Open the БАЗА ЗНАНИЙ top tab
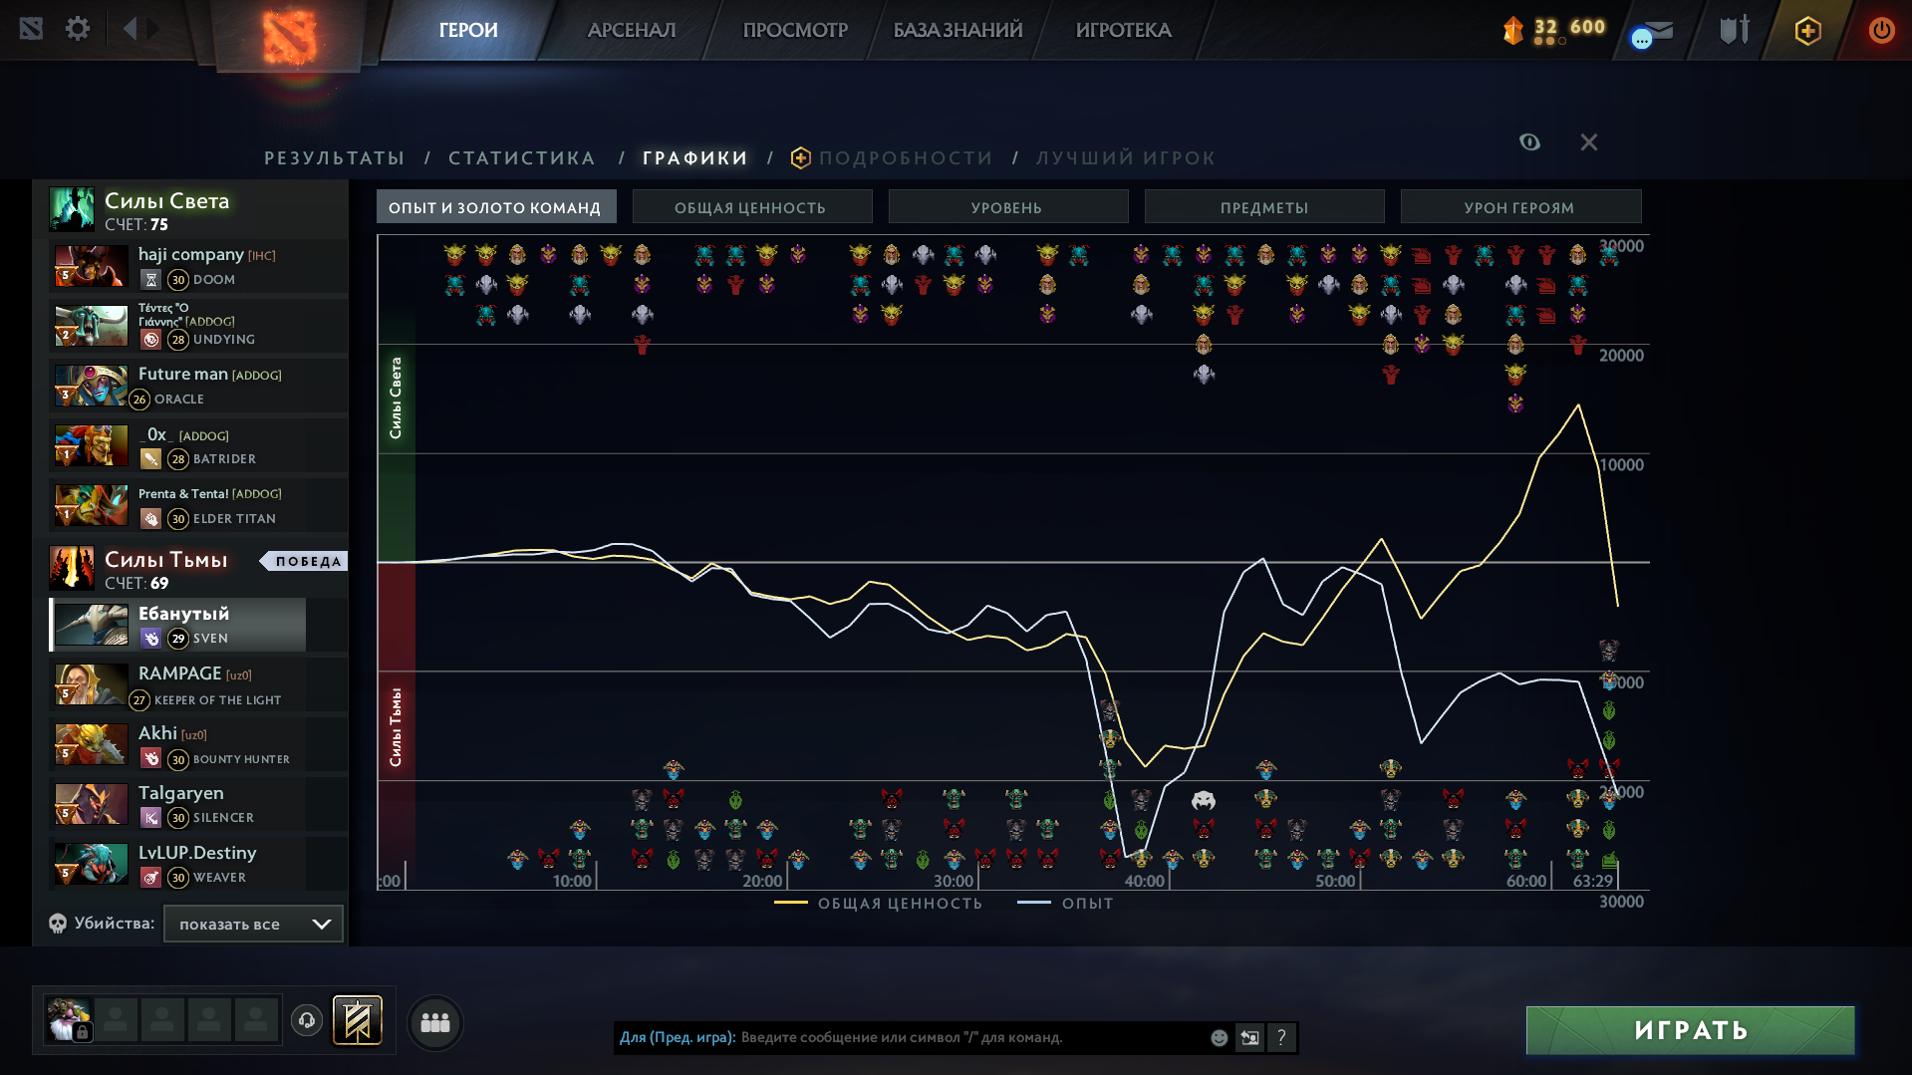The height and width of the screenshot is (1075, 1912). point(957,30)
